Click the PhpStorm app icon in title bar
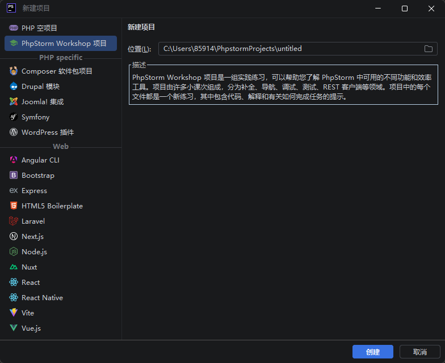This screenshot has width=445, height=363. click(x=11, y=8)
